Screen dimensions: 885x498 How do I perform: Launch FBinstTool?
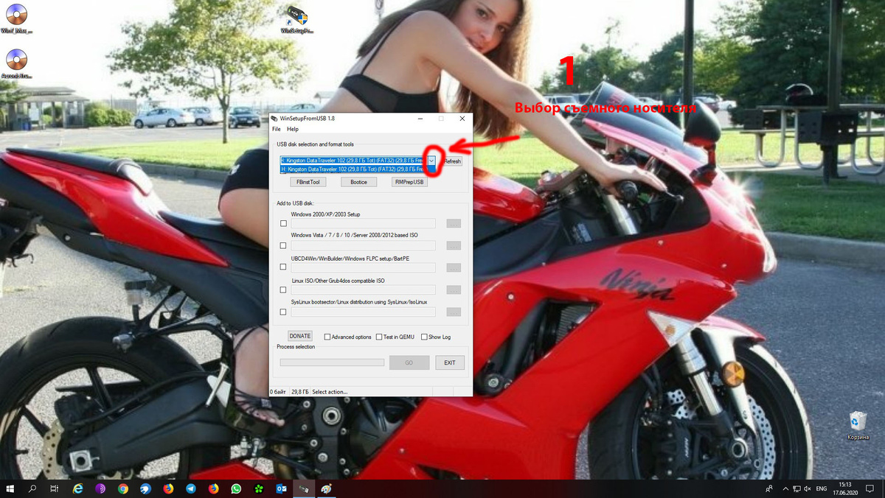tap(308, 182)
